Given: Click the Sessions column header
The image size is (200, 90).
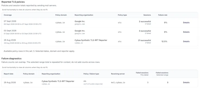Looking at the screenshot, I should (147, 15).
